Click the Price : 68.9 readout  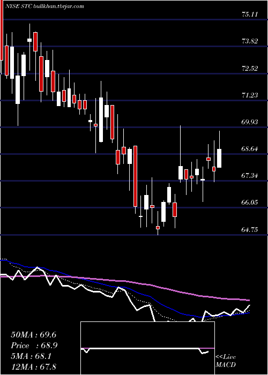(x=34, y=346)
